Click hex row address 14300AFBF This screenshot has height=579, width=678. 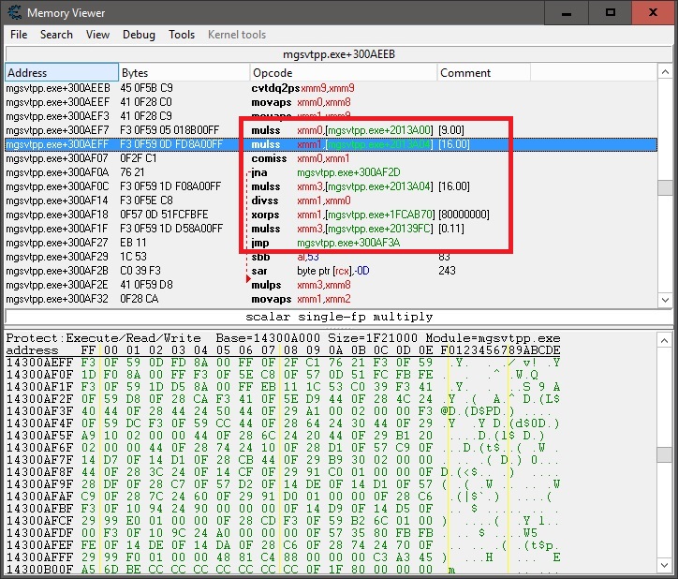click(x=39, y=509)
